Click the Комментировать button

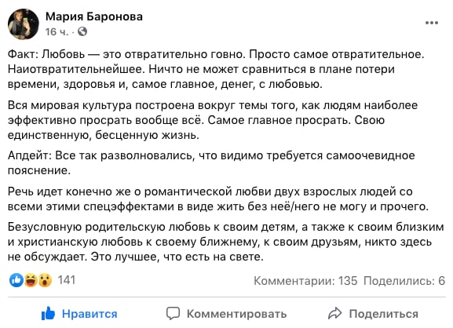[226, 314]
